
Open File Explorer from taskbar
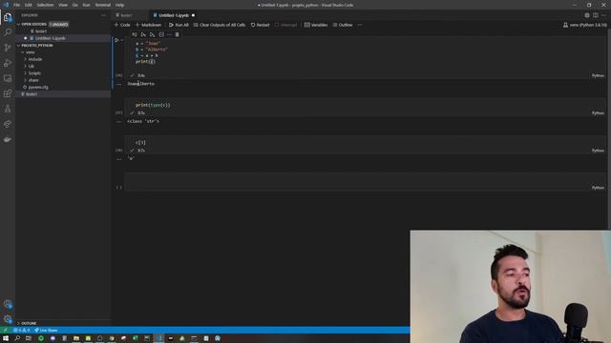click(76, 338)
